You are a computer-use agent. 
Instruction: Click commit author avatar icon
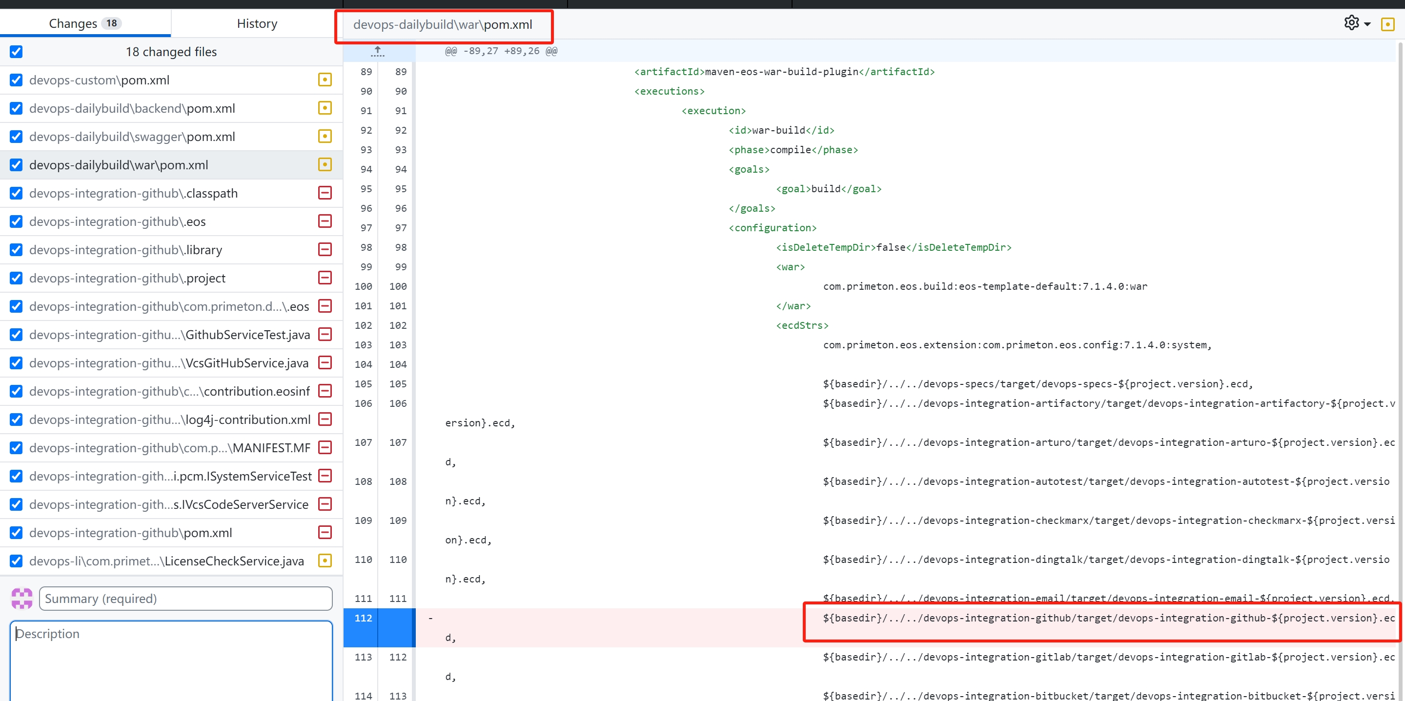click(x=22, y=598)
